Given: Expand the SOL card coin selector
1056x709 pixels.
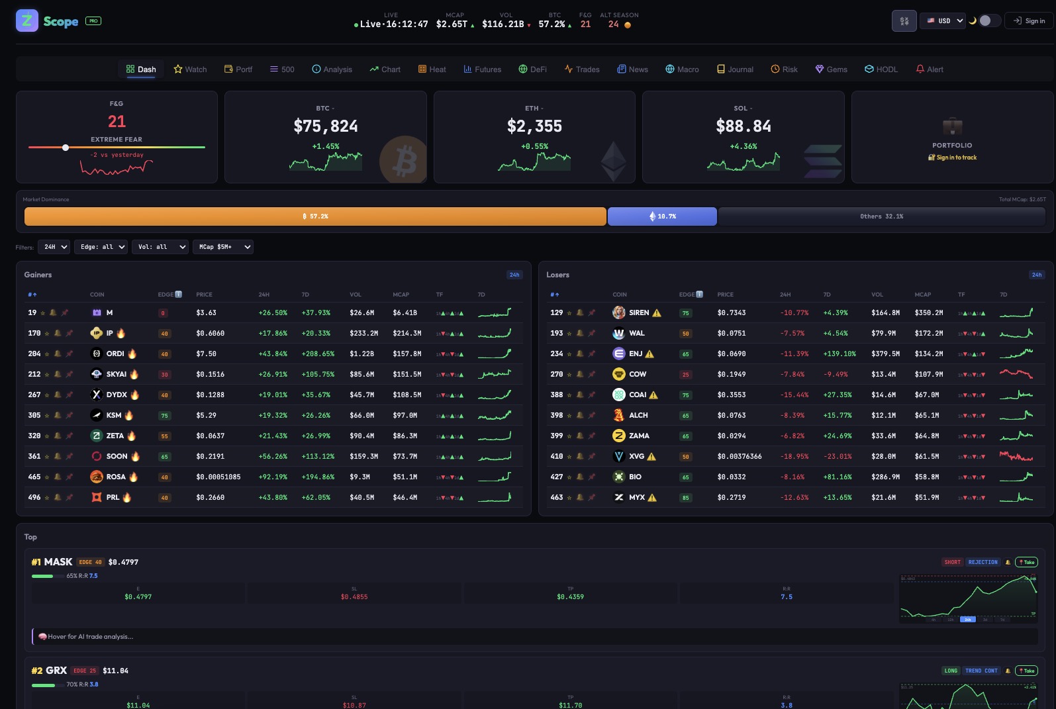Looking at the screenshot, I should (x=743, y=109).
